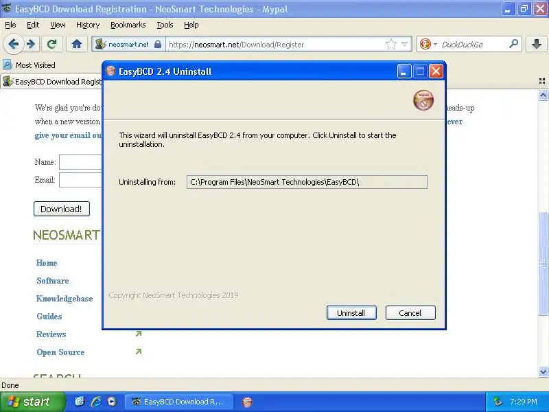Screen dimensions: 549x412
Task: Click the page scrollbar down arrow
Action: click(543, 371)
